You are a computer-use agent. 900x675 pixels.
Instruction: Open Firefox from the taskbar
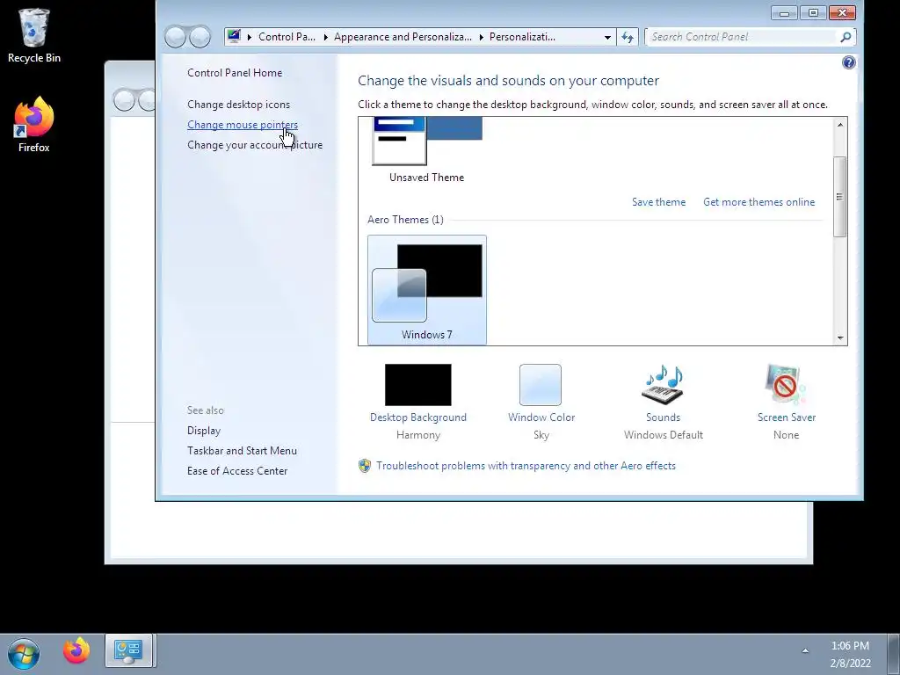click(x=76, y=651)
